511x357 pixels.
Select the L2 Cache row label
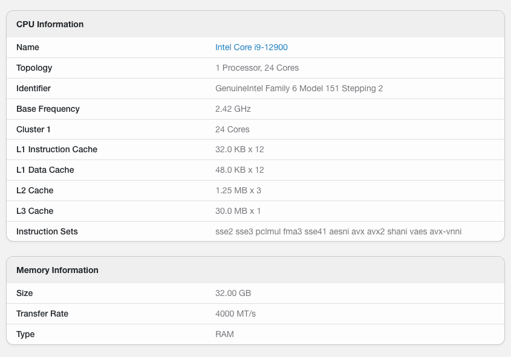pyautogui.click(x=35, y=190)
